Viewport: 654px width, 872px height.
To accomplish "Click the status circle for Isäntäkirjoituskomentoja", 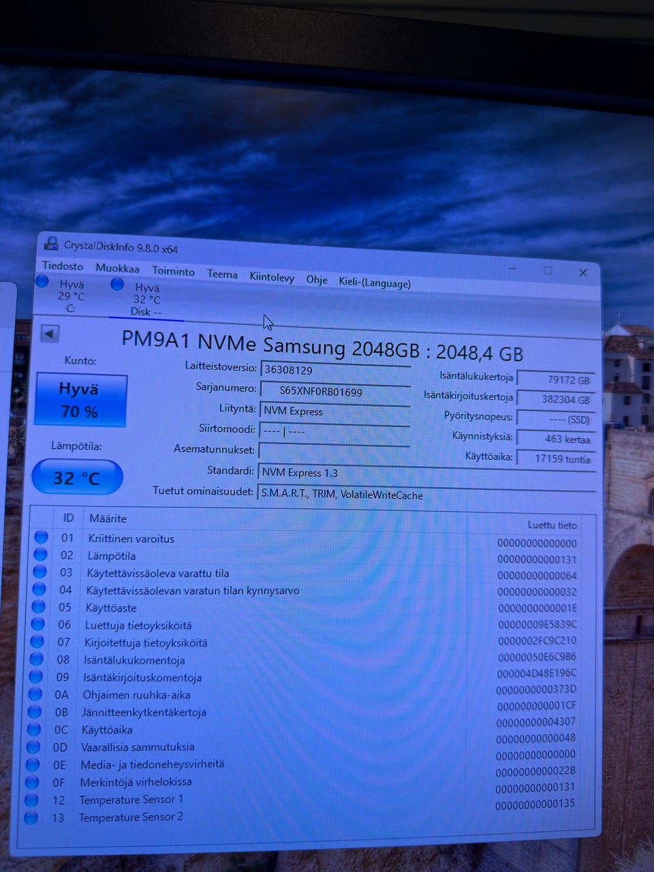I will pyautogui.click(x=35, y=676).
